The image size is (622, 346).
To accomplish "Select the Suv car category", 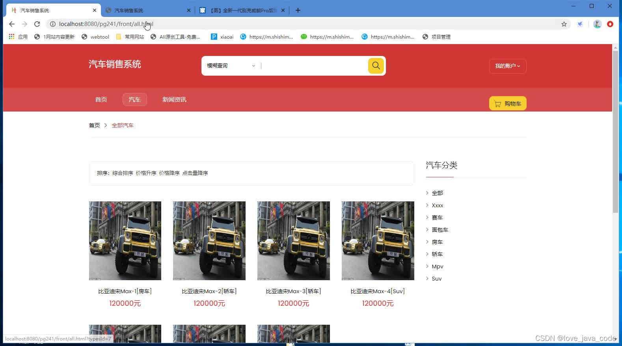I will point(436,279).
